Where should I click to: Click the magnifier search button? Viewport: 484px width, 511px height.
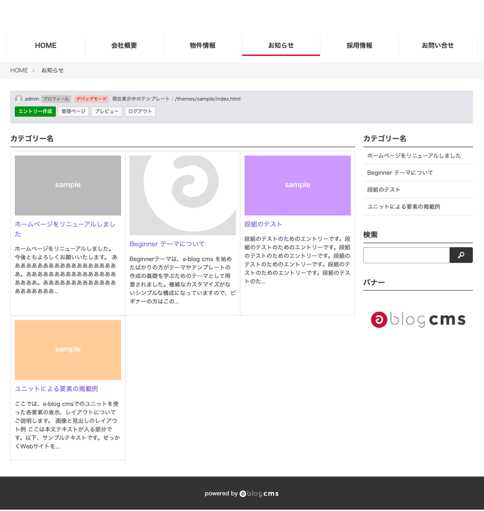(461, 255)
